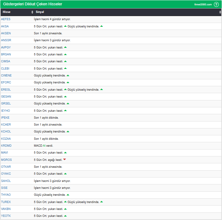
Task: Open the AEFES stock link
Action: pos(6,19)
